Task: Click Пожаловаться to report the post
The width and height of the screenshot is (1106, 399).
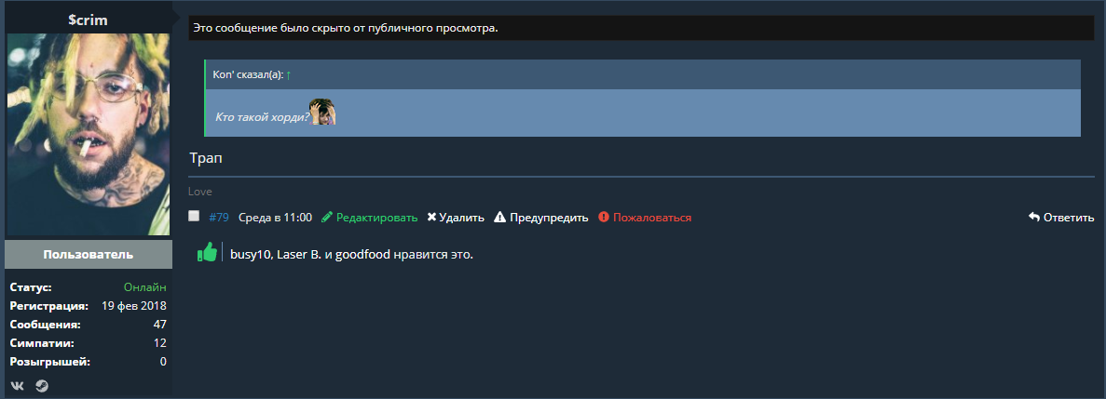Action: click(645, 218)
